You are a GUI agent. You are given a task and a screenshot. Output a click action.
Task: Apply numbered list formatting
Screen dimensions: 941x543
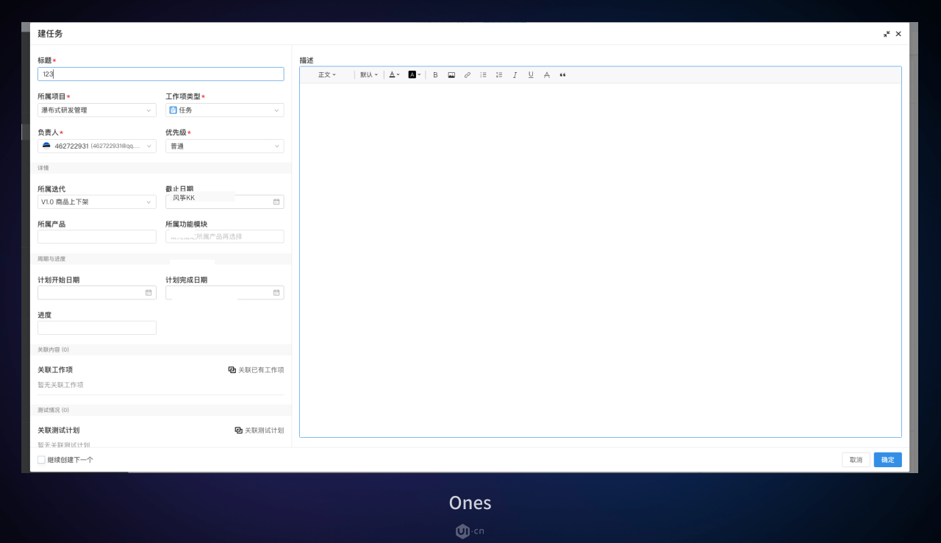499,75
